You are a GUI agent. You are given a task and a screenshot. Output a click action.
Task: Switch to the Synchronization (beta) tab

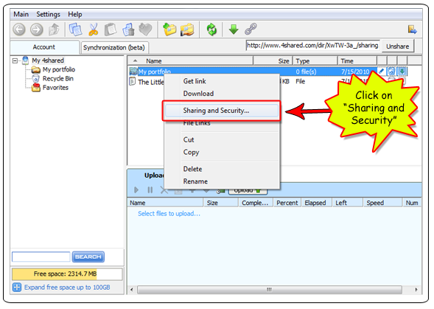[114, 48]
